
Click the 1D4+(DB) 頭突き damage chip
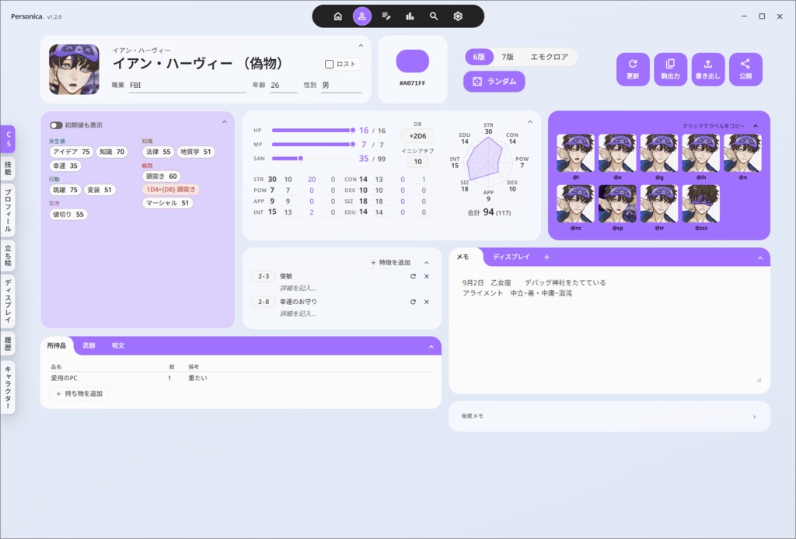tap(170, 190)
